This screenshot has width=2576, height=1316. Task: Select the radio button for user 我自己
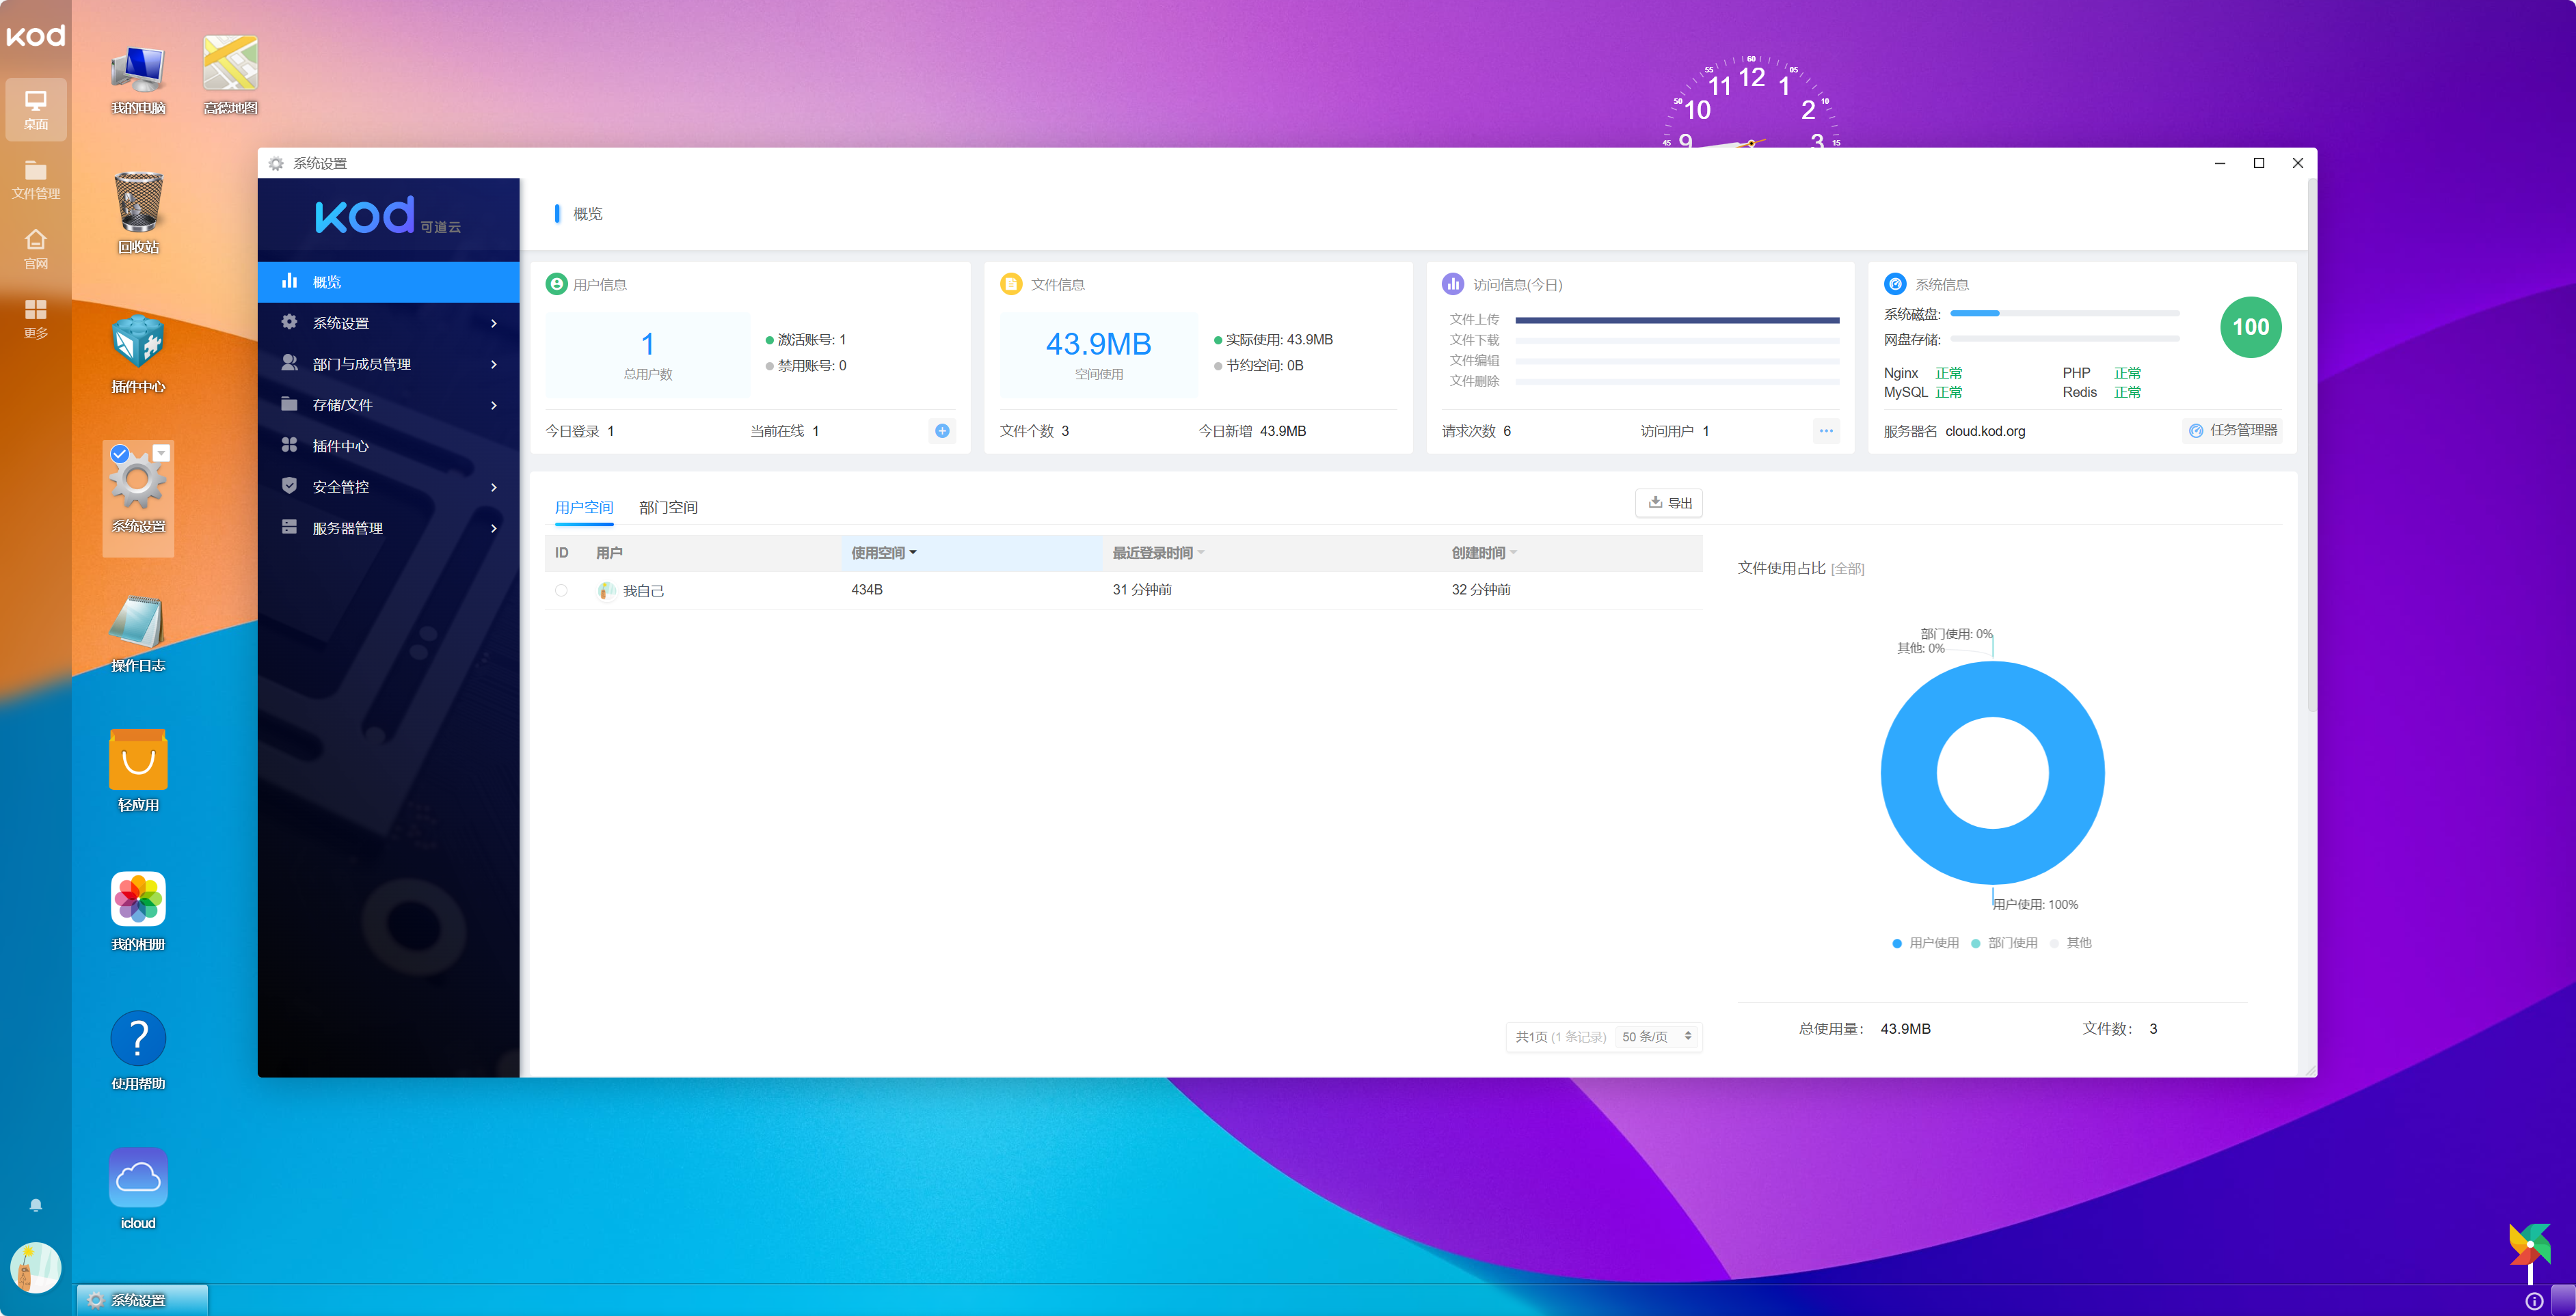pyautogui.click(x=561, y=590)
